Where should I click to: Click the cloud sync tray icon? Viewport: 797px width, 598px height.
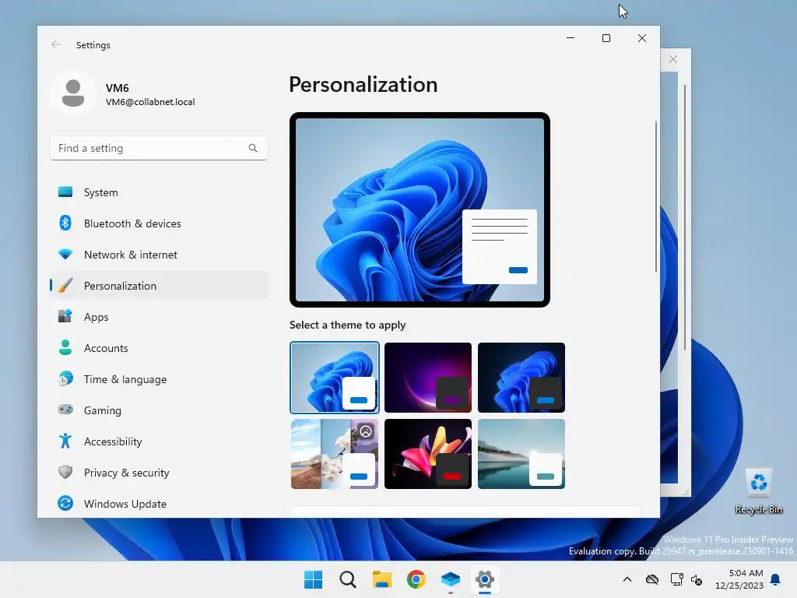pos(652,579)
